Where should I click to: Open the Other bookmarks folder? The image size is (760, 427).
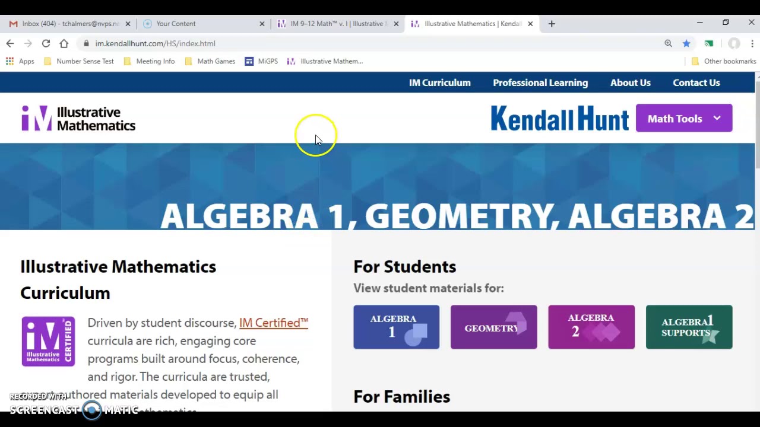724,61
